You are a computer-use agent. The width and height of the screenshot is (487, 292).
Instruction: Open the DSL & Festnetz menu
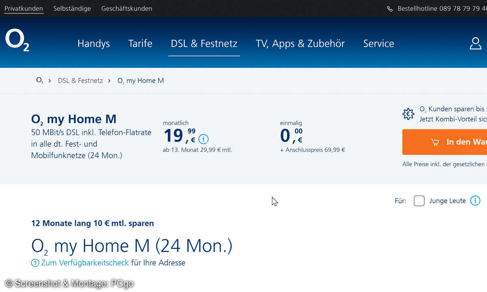204,43
